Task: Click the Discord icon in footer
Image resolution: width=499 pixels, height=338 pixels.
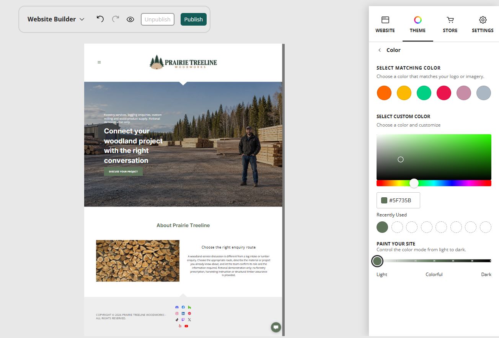Action: pos(177,307)
